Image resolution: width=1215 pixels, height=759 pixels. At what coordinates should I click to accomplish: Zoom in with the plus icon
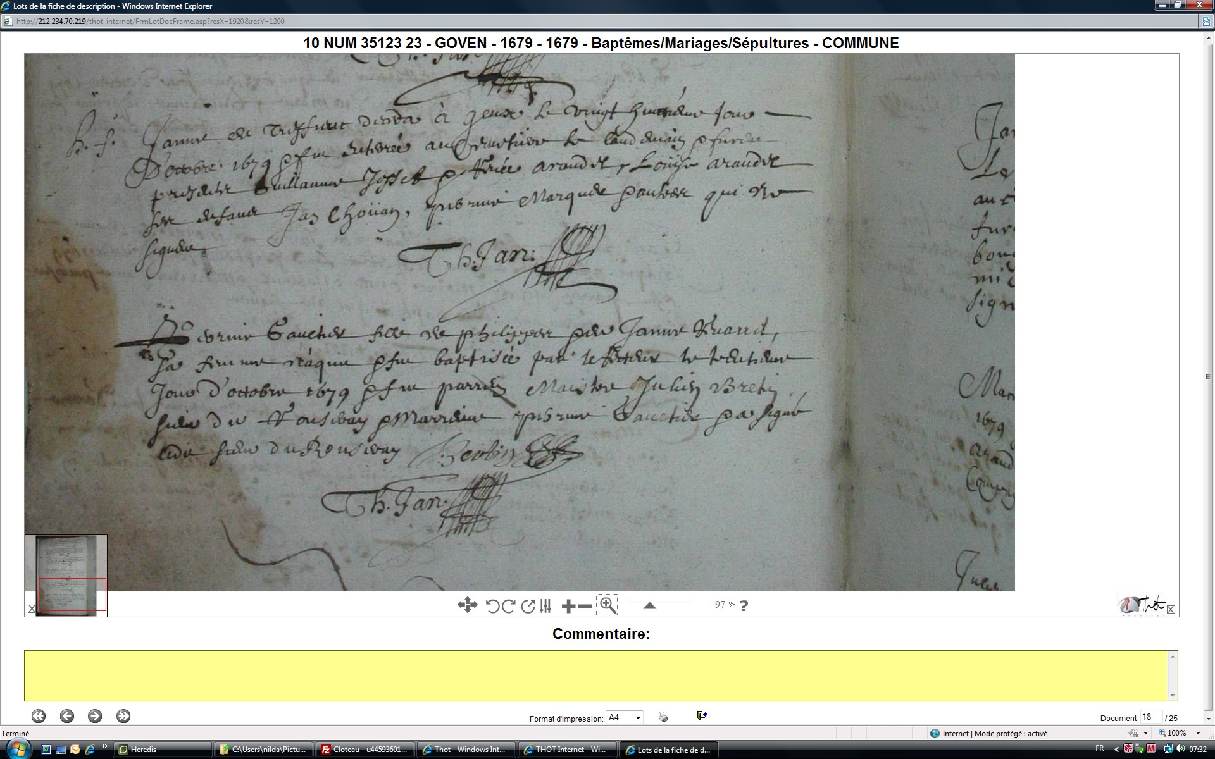568,606
